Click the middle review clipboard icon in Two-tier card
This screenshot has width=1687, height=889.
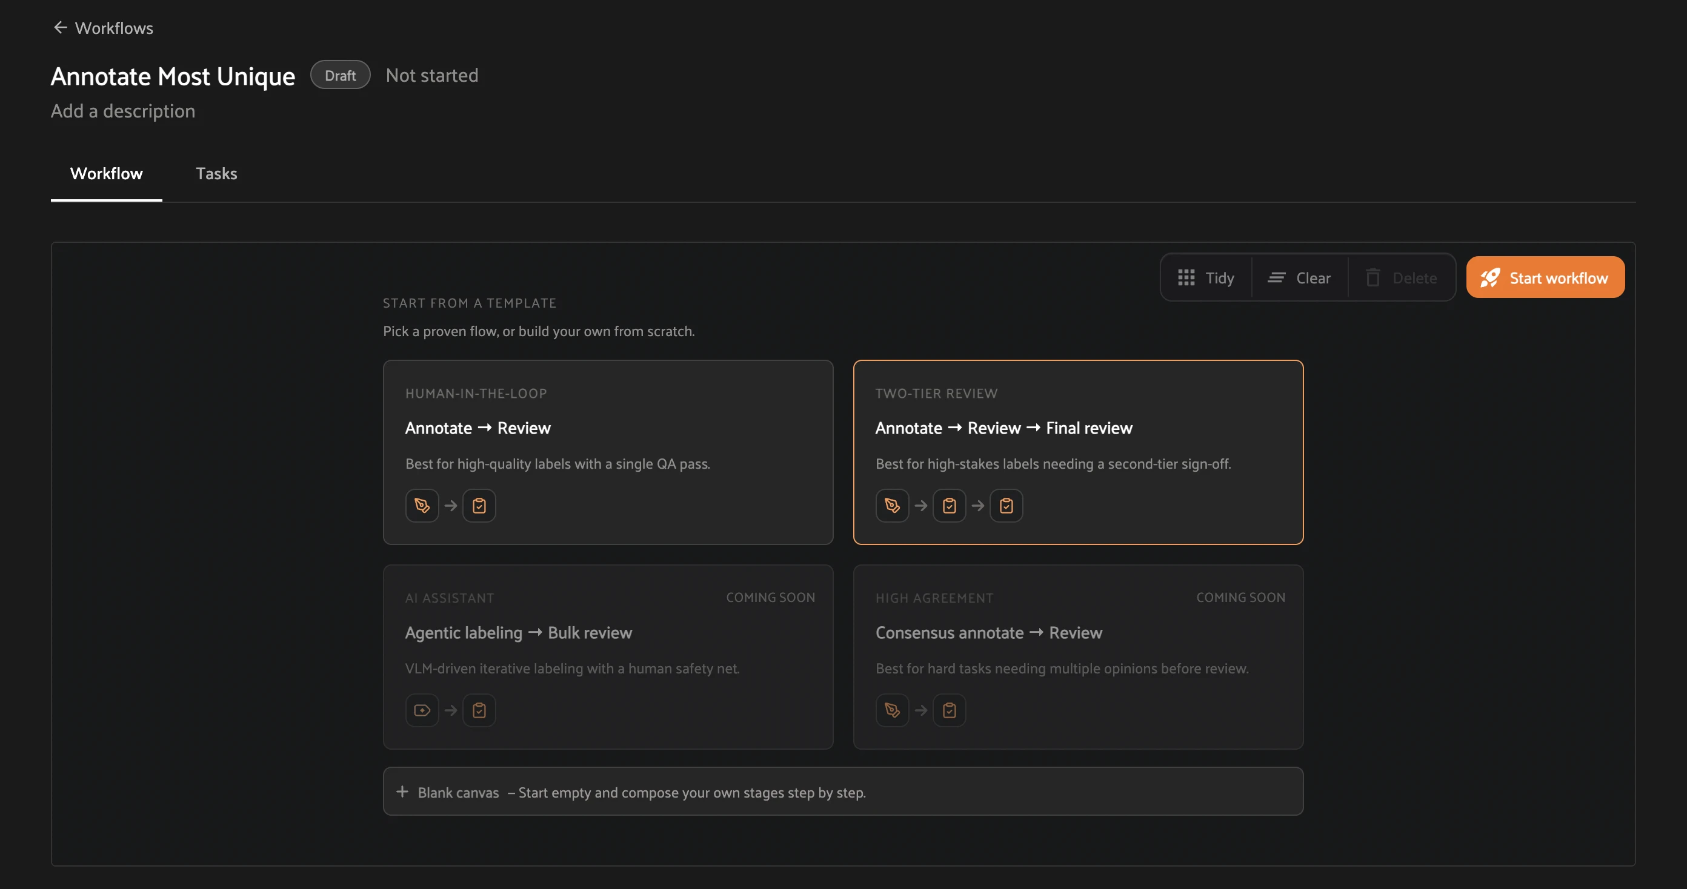[x=949, y=506]
